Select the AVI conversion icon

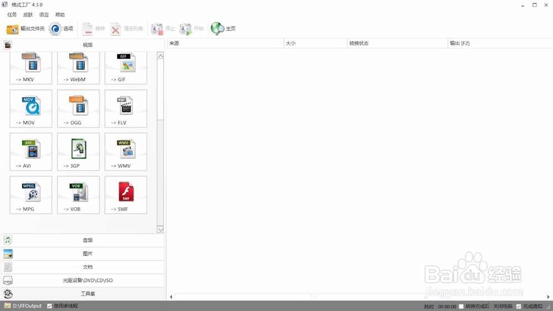click(x=30, y=152)
